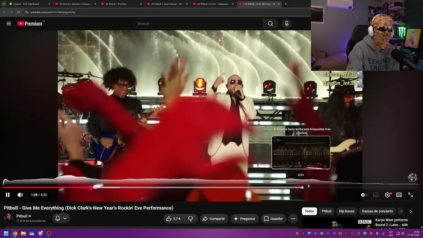The height and width of the screenshot is (238, 423).
Task: Enter fullscreen mode
Action: click(410, 195)
